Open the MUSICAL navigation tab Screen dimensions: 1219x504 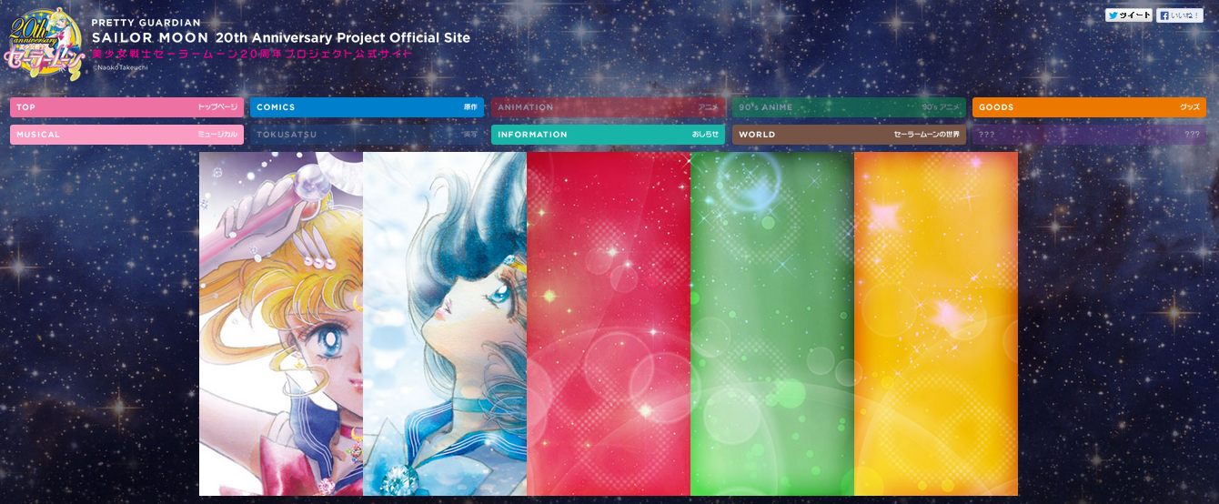pyautogui.click(x=126, y=135)
